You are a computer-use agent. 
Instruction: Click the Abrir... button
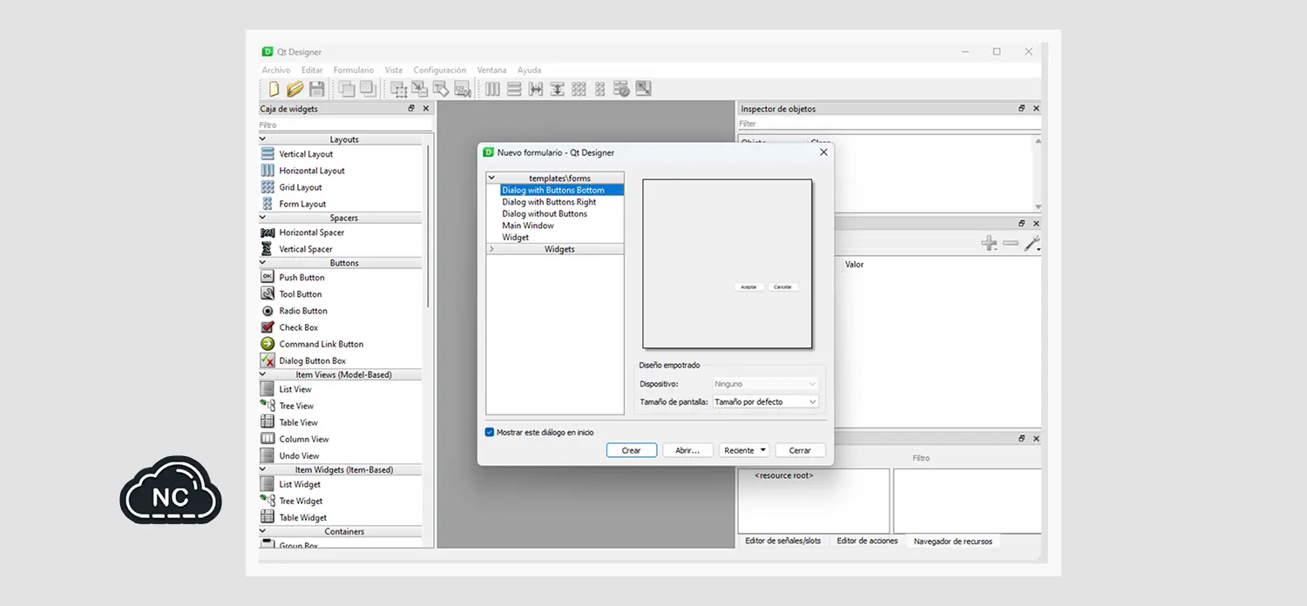pos(688,450)
